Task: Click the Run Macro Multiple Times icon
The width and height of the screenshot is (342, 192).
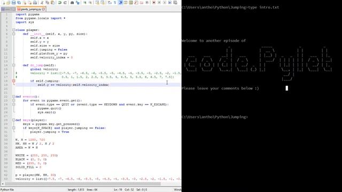Action: pyautogui.click(x=170, y=3)
